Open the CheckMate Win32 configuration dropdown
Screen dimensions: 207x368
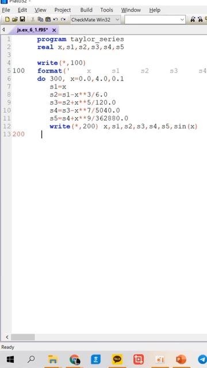pyautogui.click(x=95, y=20)
